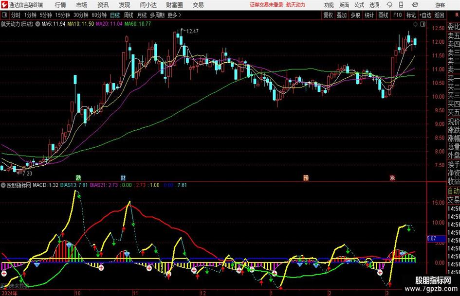Open the 问小达 menu
Viewport: 460px width, 296px height.
point(148,5)
